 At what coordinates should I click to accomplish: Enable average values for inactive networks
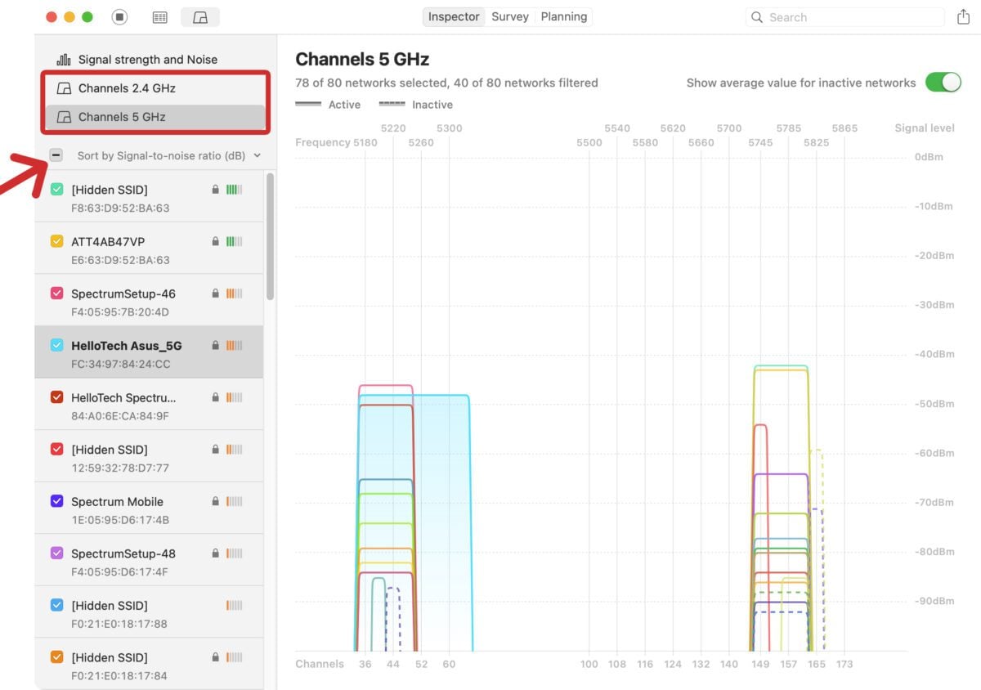tap(944, 83)
